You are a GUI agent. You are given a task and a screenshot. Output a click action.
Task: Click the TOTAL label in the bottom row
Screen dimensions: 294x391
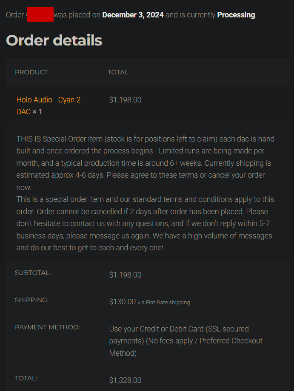click(26, 378)
